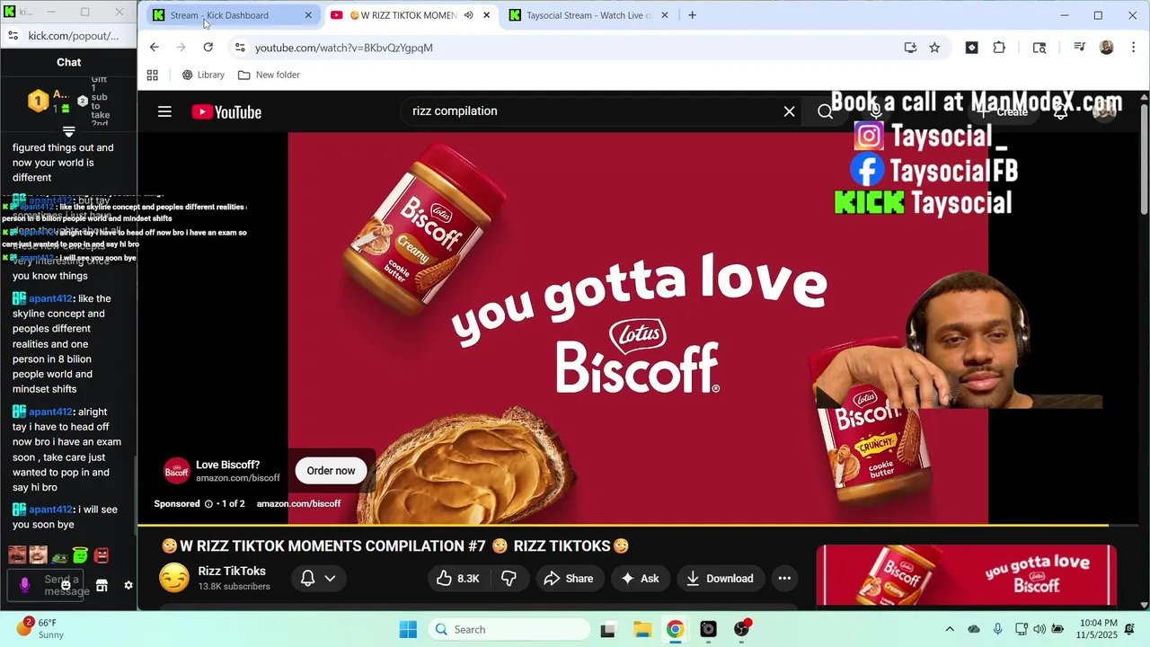
Task: Open Kick chat settings gear
Action: click(x=128, y=585)
